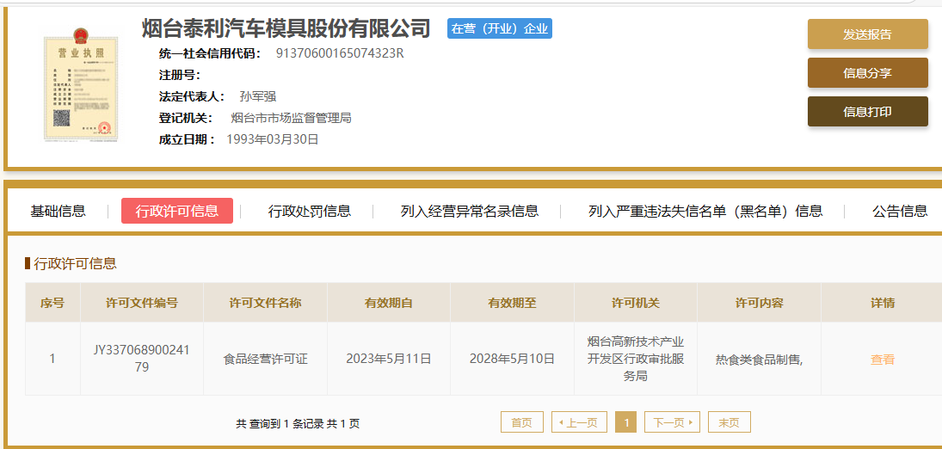Click the 许可文件名称 column header
Image resolution: width=942 pixels, height=449 pixels.
point(266,302)
